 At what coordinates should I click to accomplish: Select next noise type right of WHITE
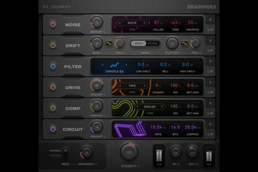pos(144,23)
